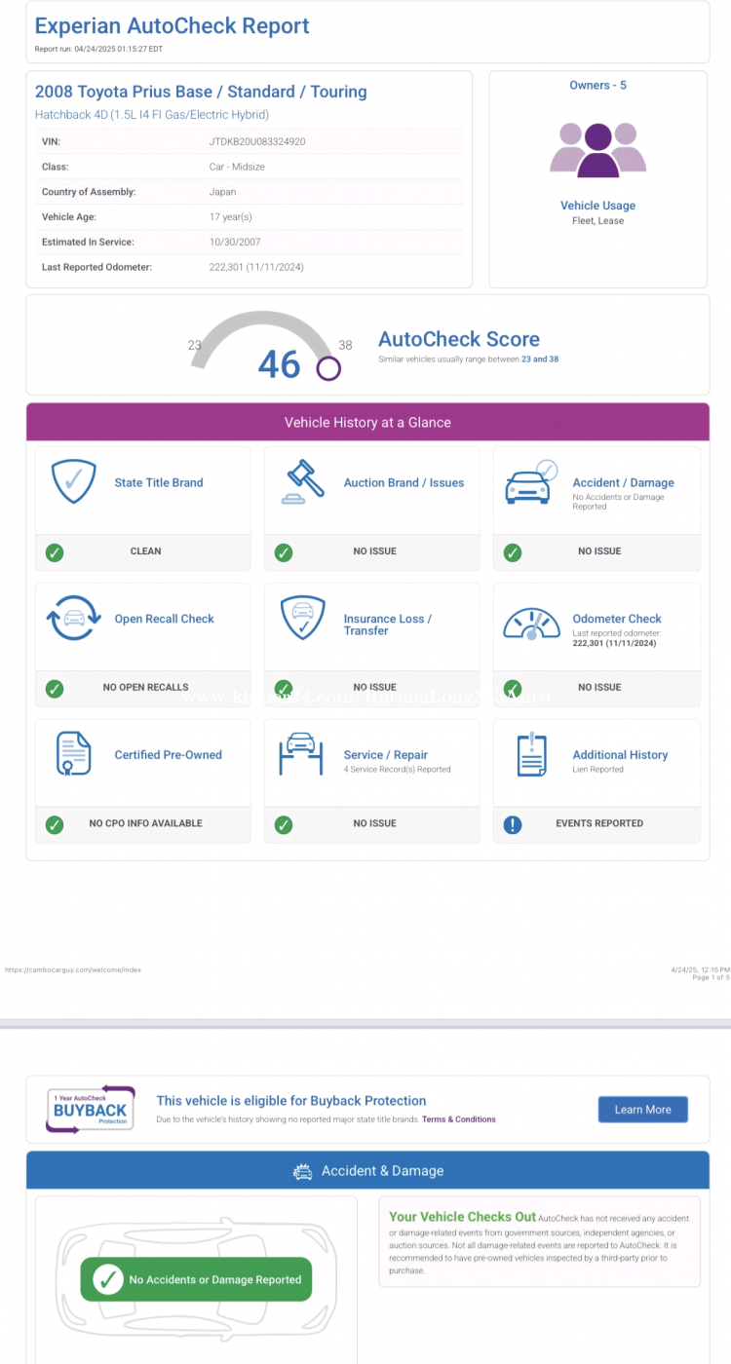The width and height of the screenshot is (731, 1364).
Task: Open the Odometer Check link
Action: (x=617, y=619)
